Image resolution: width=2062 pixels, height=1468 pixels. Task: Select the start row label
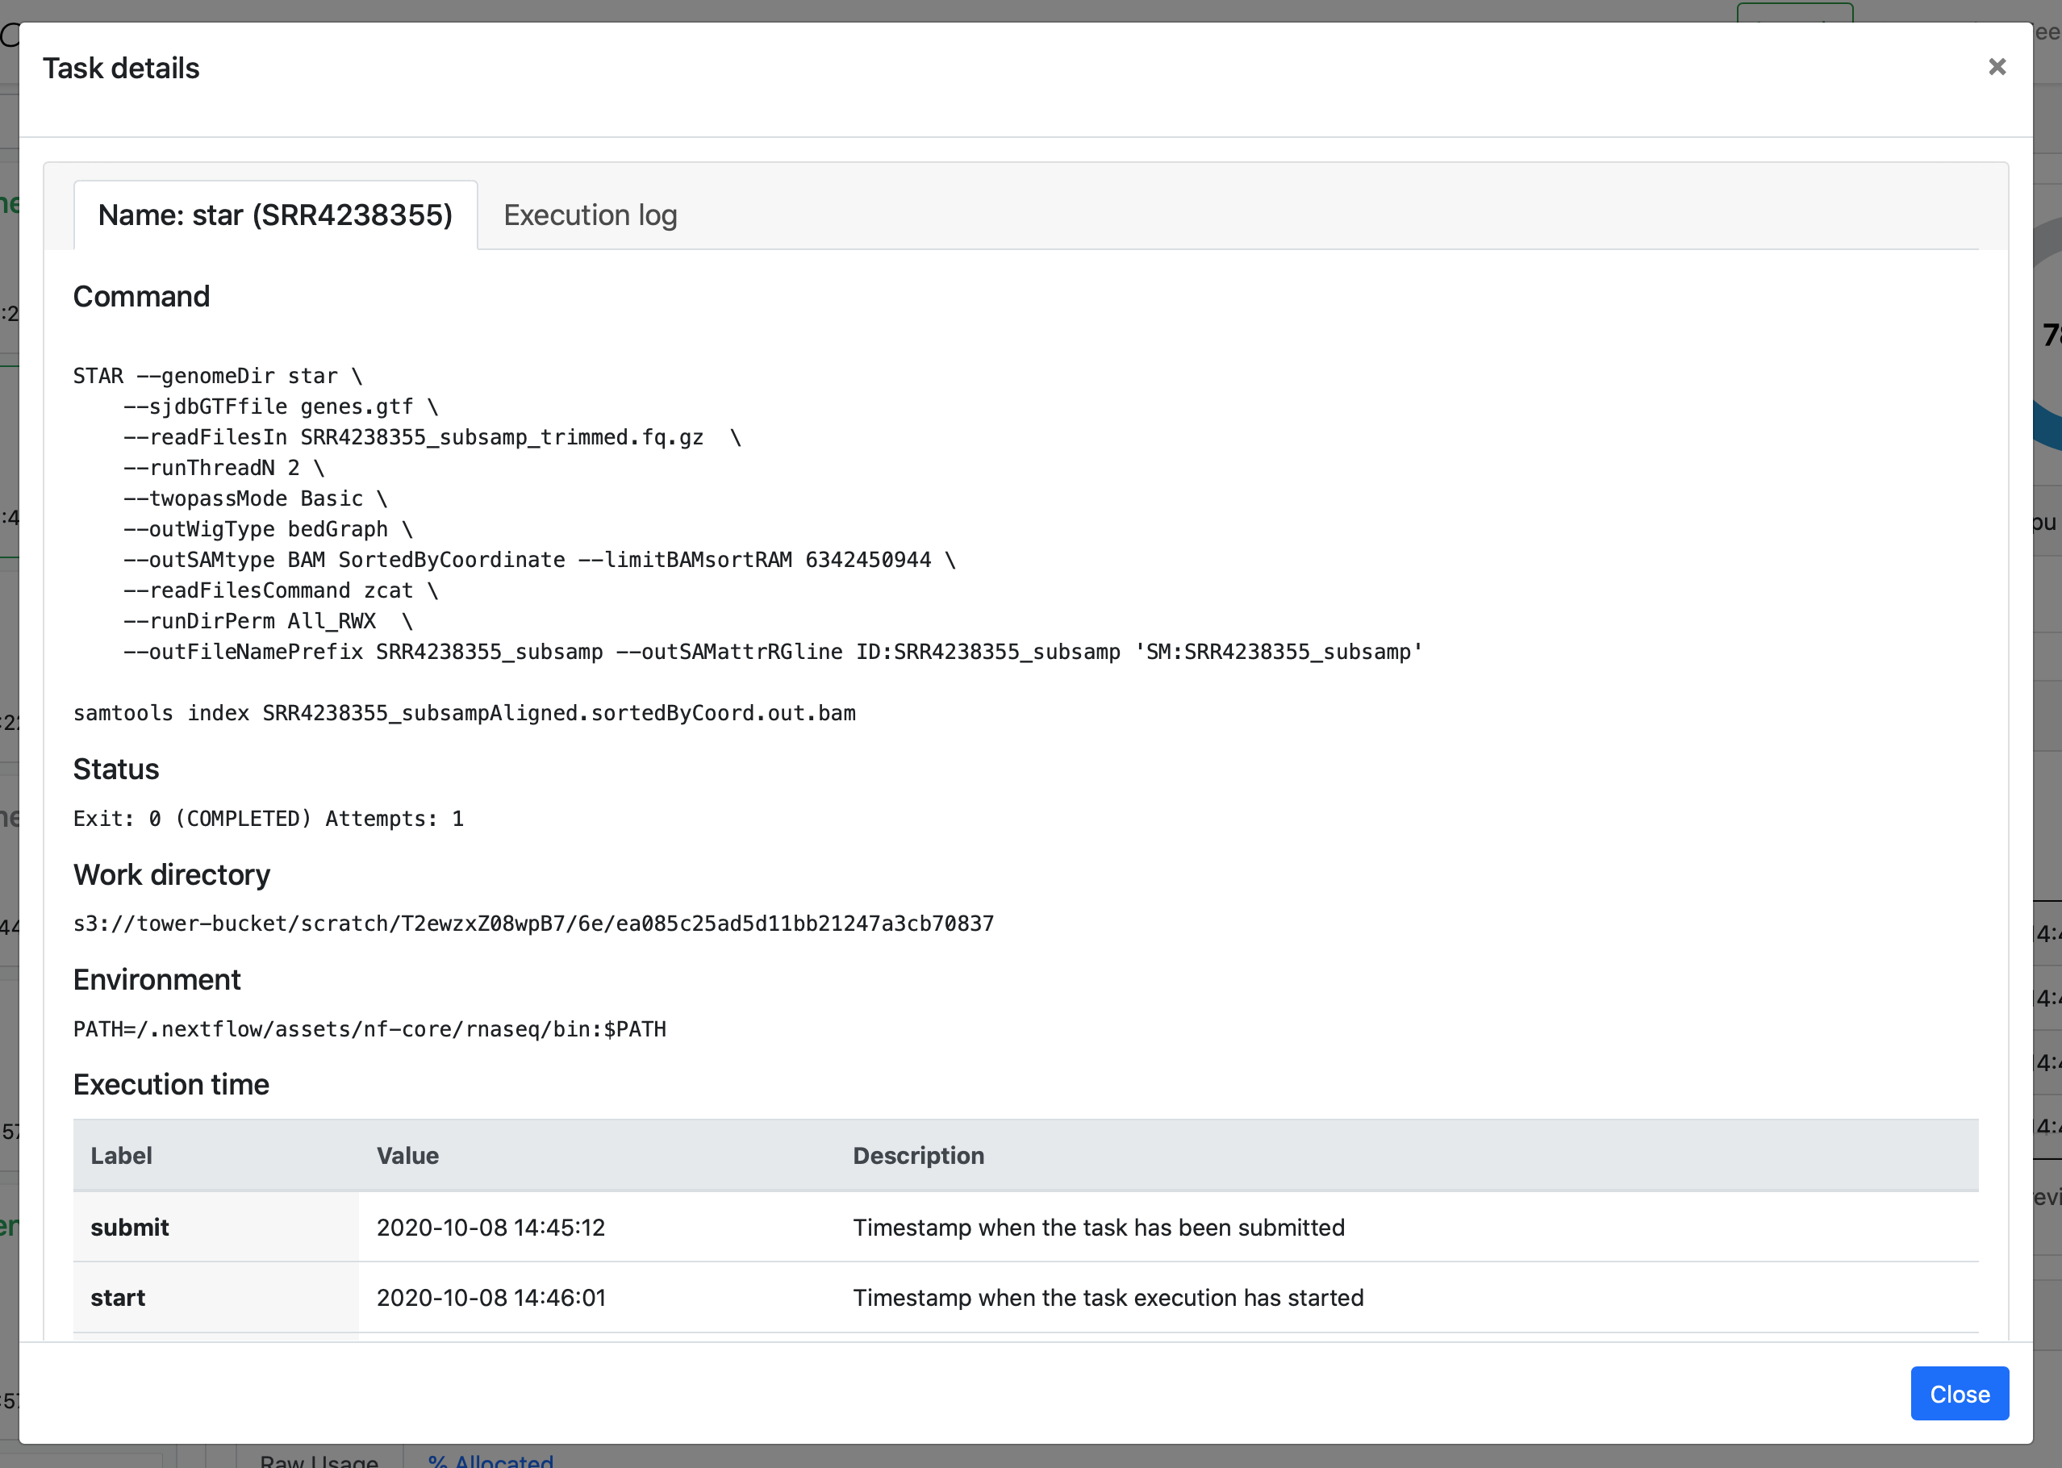pos(118,1297)
